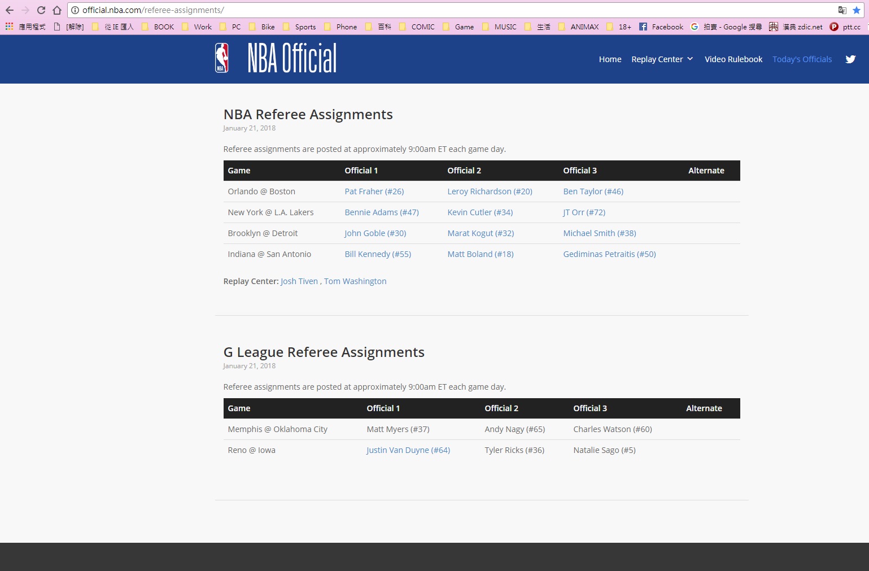Screen dimensions: 869x571
Task: Open the BOOK bookmark folder
Action: coord(158,27)
